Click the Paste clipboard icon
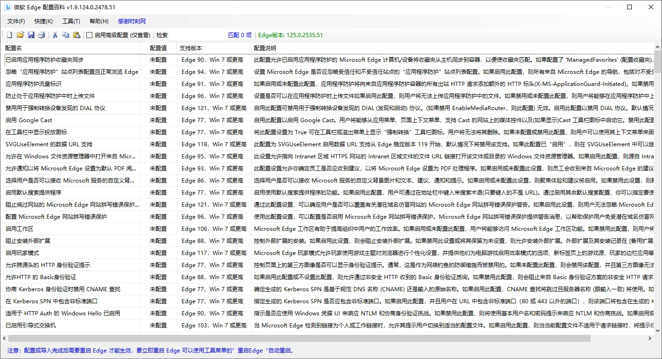This screenshot has width=662, height=359. (77, 35)
